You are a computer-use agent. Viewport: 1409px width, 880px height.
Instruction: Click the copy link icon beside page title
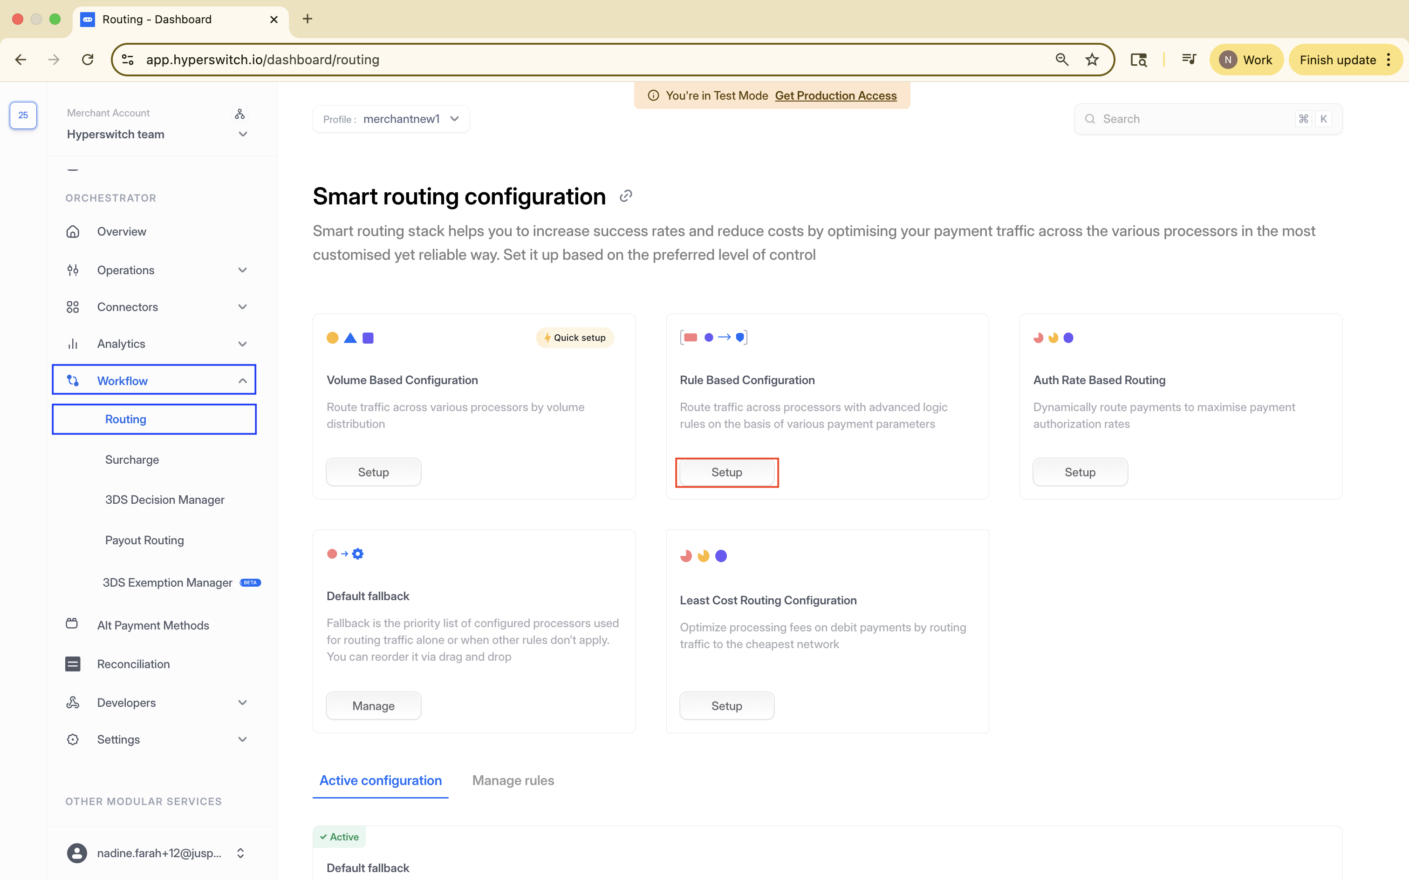[x=626, y=196]
